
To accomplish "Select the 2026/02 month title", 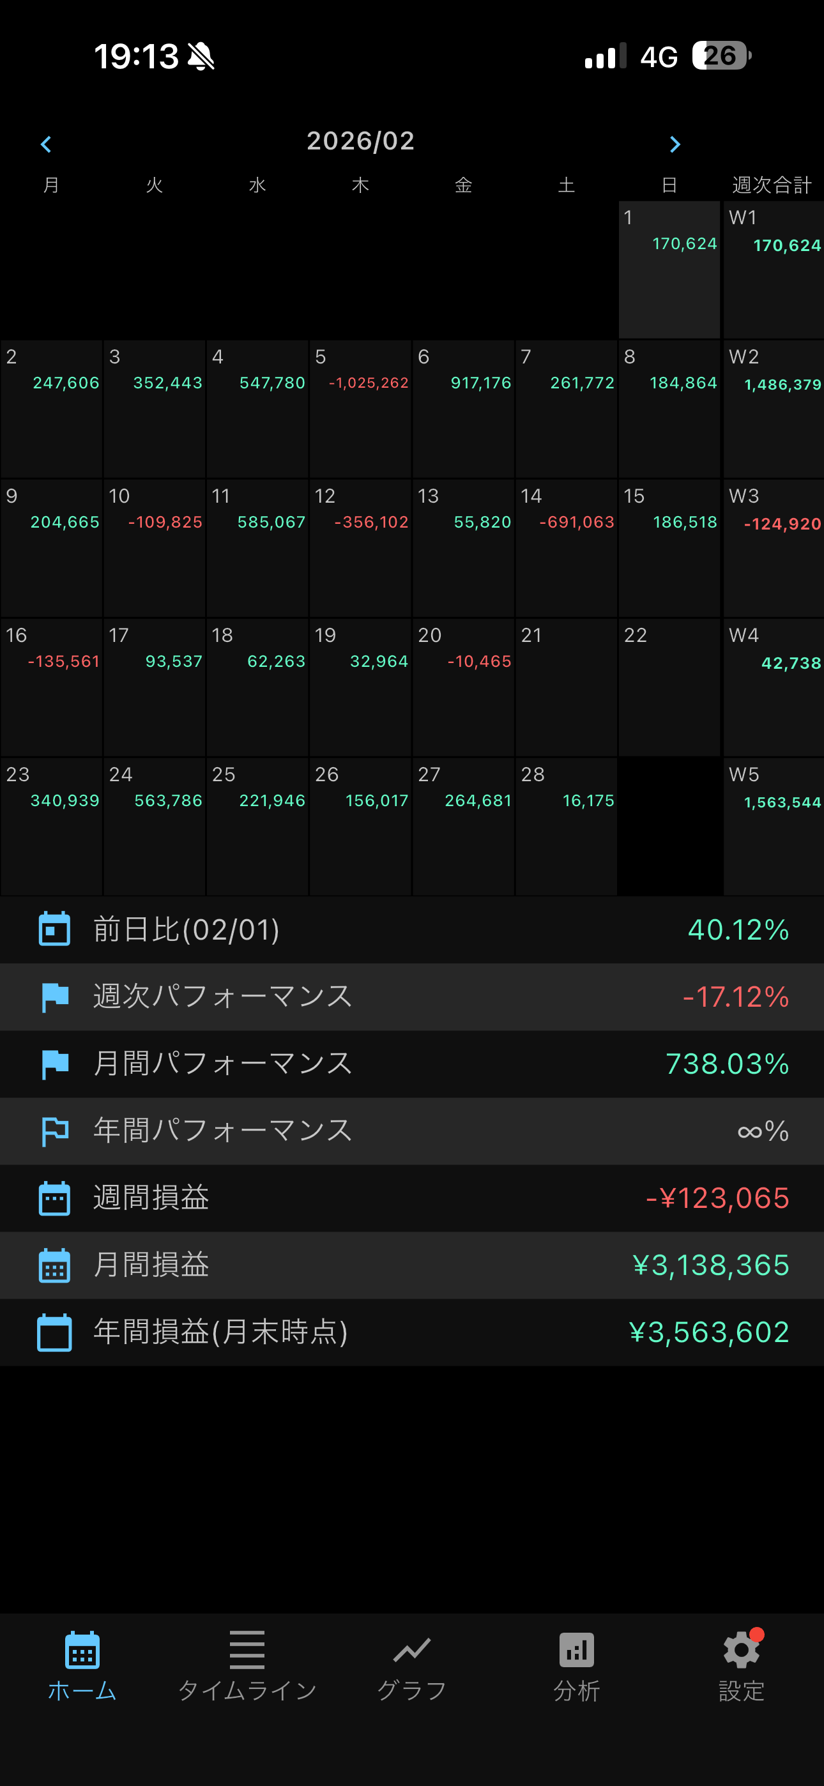I will (x=360, y=141).
